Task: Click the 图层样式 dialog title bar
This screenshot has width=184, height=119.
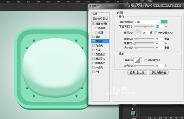Action: 136,6
